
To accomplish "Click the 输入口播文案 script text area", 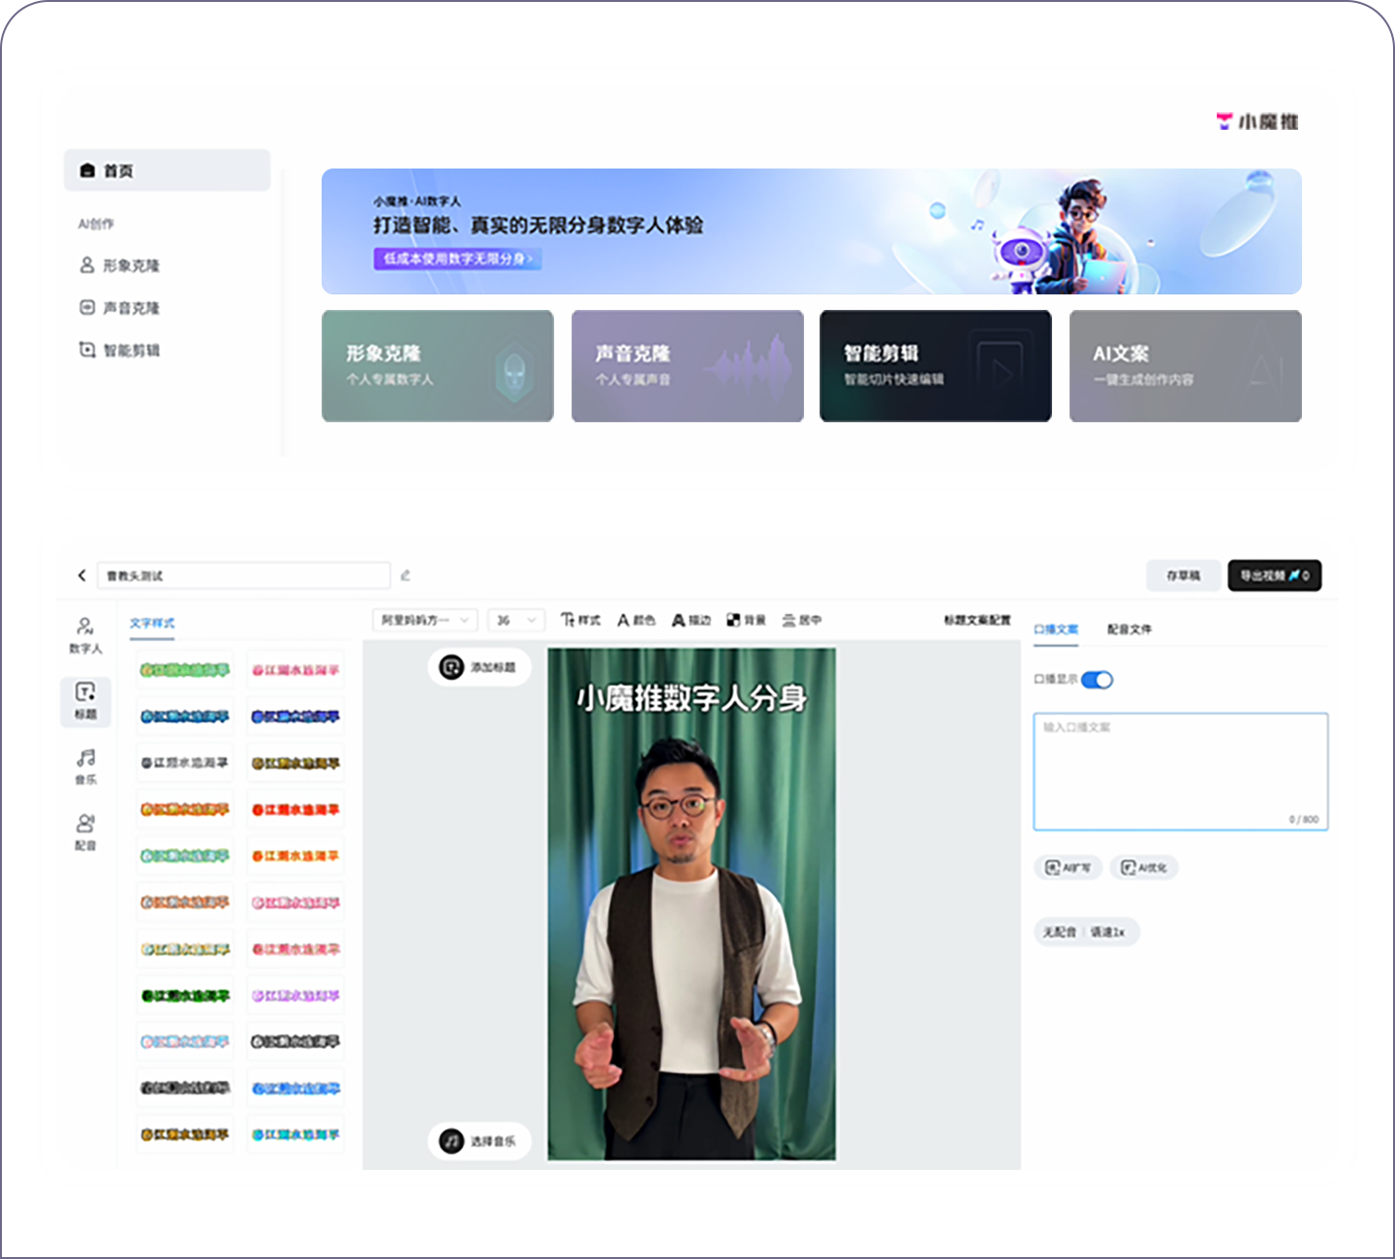I will [1180, 771].
